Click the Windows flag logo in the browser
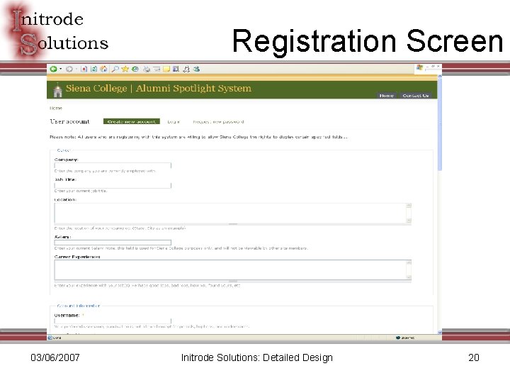 (419, 68)
